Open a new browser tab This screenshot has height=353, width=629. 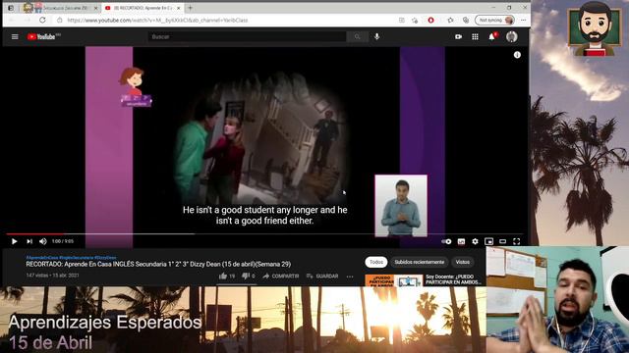[x=190, y=8]
